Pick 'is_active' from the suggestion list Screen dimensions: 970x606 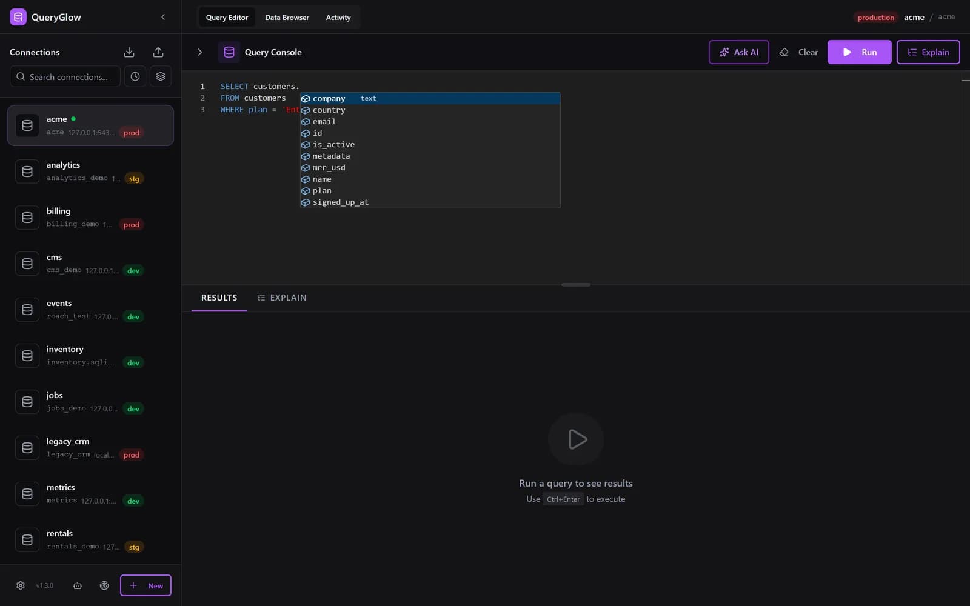click(430, 144)
